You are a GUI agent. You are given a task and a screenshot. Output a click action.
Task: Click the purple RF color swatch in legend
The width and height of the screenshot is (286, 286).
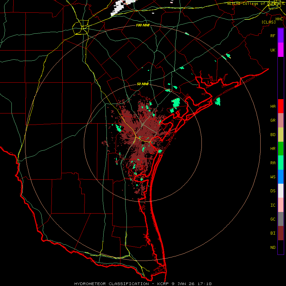pos(281,36)
